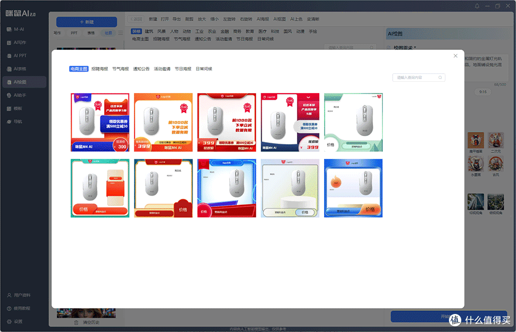This screenshot has width=516, height=332.
Task: Choose the 扁平插画 style thumbnail
Action: (x=476, y=140)
